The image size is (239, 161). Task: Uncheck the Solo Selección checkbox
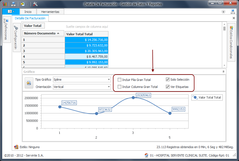[168, 80]
